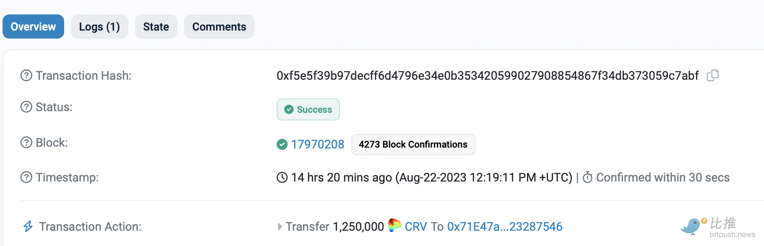The image size is (764, 246).
Task: Open the CRV token link
Action: pos(416,226)
